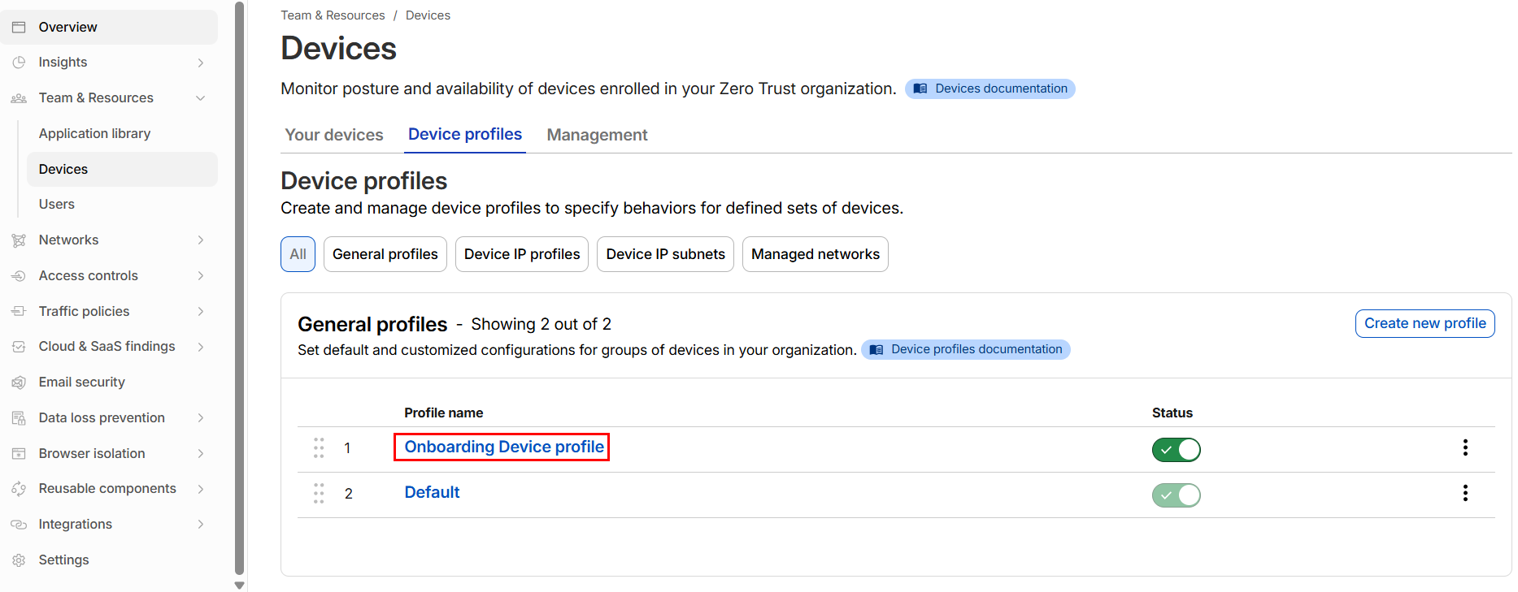Open the three-dot menu for Onboarding Device profile
Screen dimensions: 1518x592
coord(1465,447)
